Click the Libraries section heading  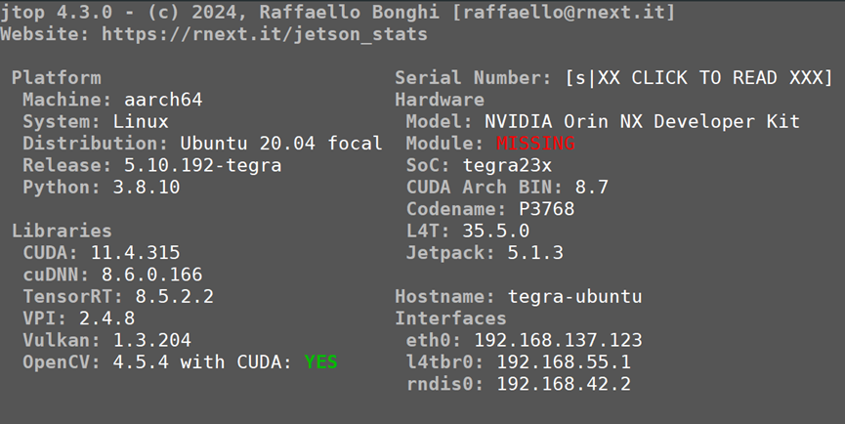tap(62, 231)
